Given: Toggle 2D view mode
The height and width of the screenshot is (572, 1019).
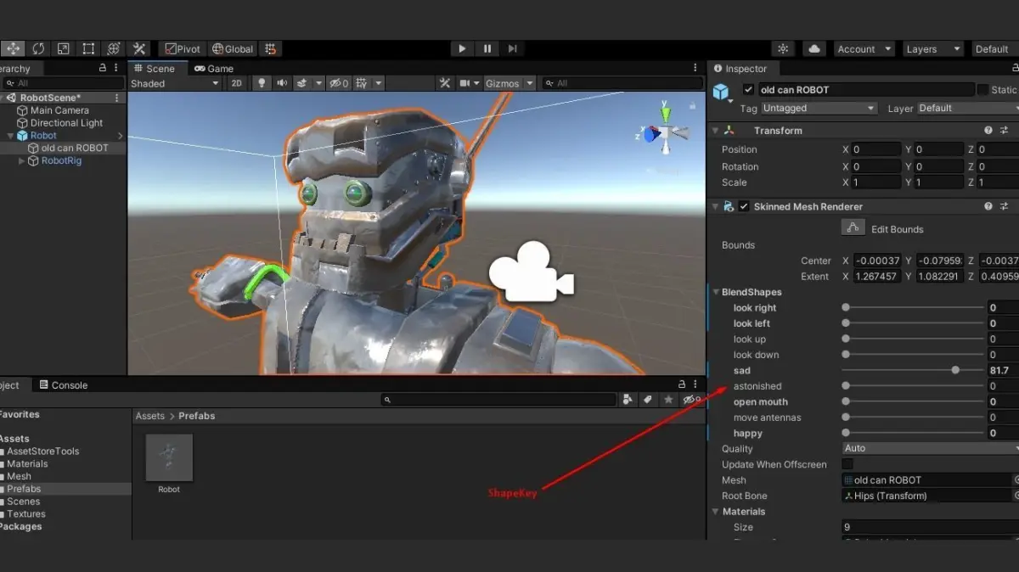Looking at the screenshot, I should 237,83.
